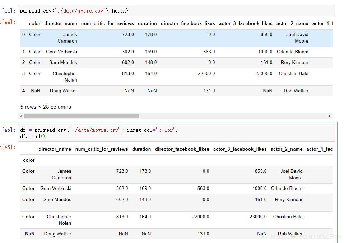Click row index 3 in output 44 table

tap(23, 73)
